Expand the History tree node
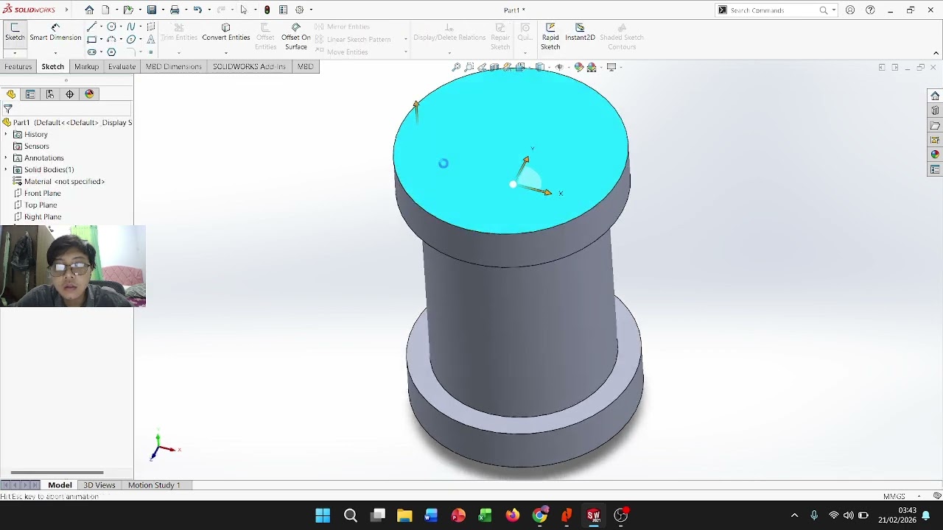Viewport: 943px width, 530px height. pyautogui.click(x=6, y=135)
